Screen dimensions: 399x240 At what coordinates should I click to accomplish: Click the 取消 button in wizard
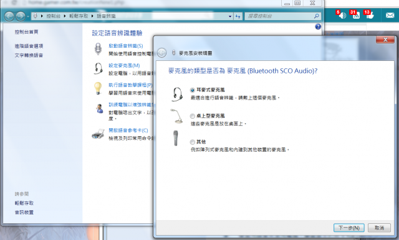point(379,228)
